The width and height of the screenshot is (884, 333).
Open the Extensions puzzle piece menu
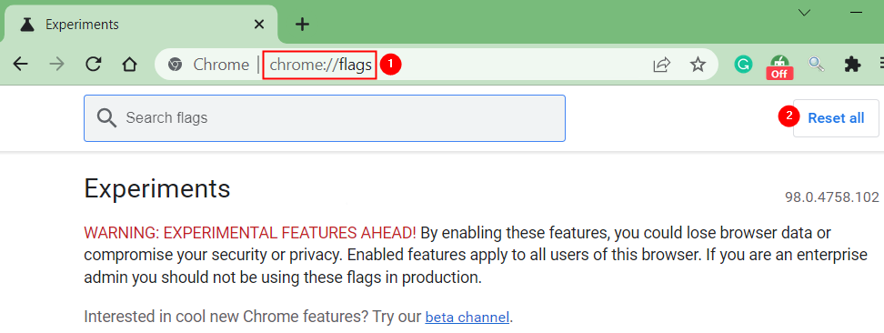pyautogui.click(x=852, y=65)
